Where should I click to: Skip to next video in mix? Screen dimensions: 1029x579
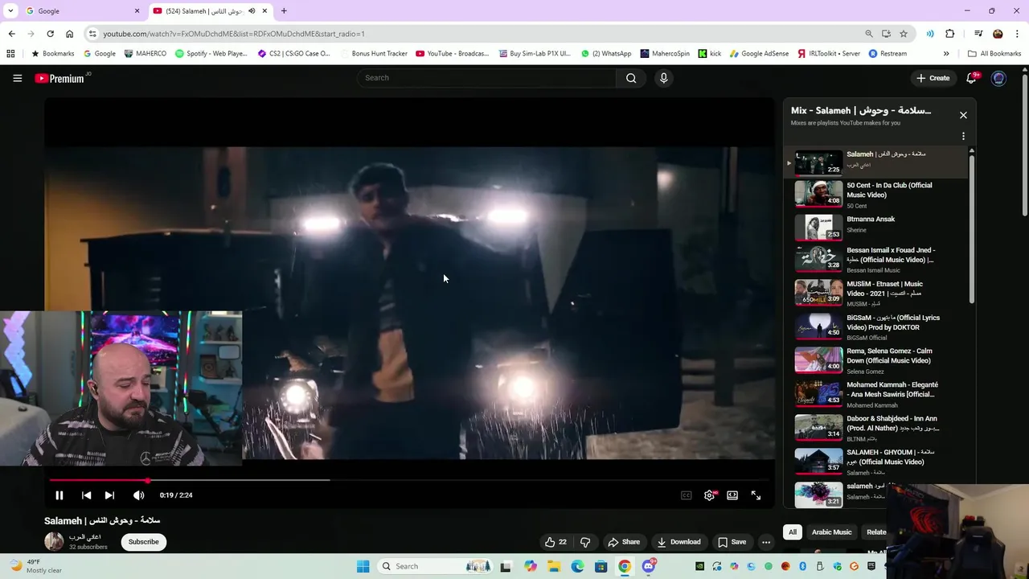[109, 495]
